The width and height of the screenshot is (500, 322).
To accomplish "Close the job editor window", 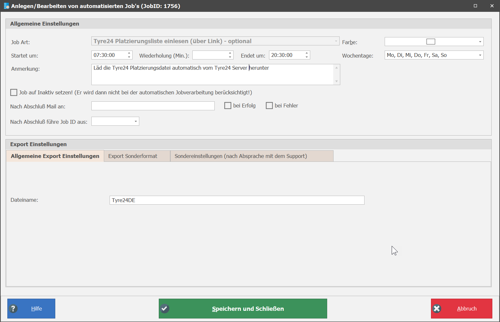I will [492, 6].
